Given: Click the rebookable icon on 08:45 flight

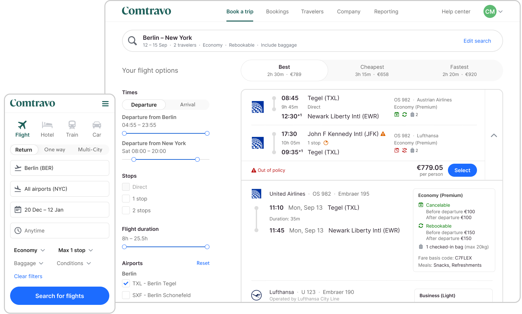Looking at the screenshot, I should 405,114.
